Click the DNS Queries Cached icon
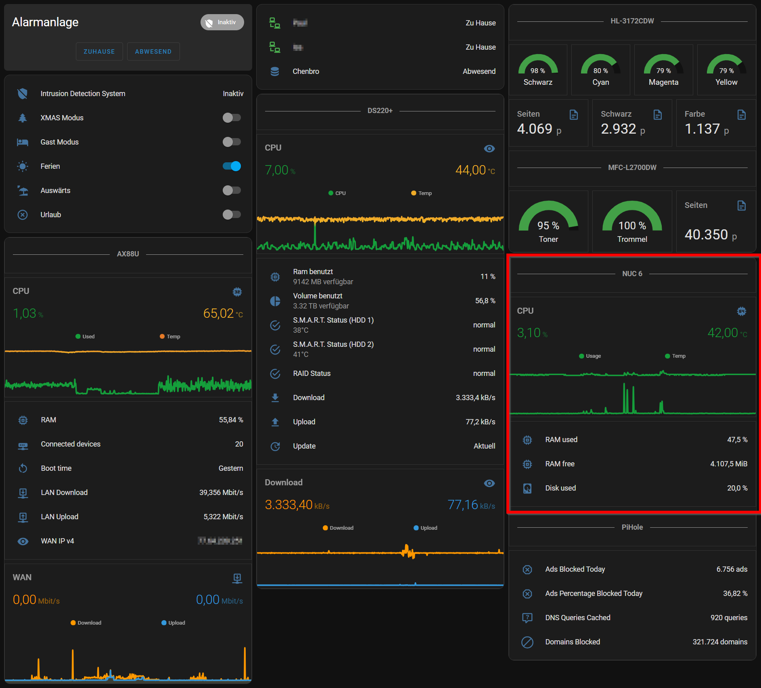Screen dimensions: 761x688 (x=527, y=618)
